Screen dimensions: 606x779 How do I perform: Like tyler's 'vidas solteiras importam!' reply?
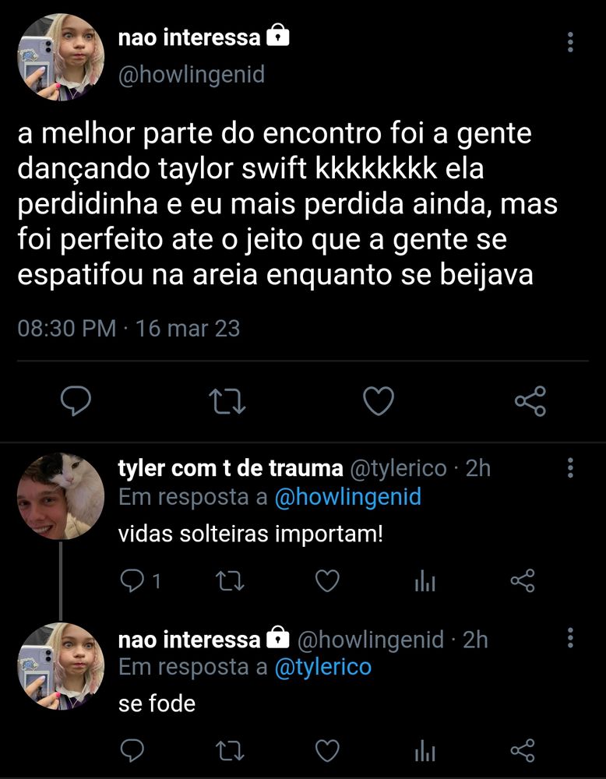pyautogui.click(x=328, y=580)
